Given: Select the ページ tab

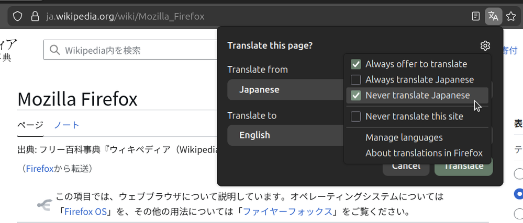Looking at the screenshot, I should click(x=30, y=125).
